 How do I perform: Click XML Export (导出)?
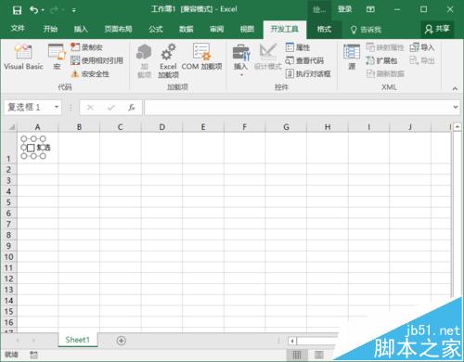(422, 60)
